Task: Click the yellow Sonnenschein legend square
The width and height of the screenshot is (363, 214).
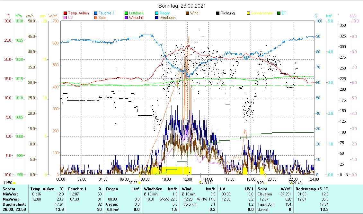Action: coord(248,13)
